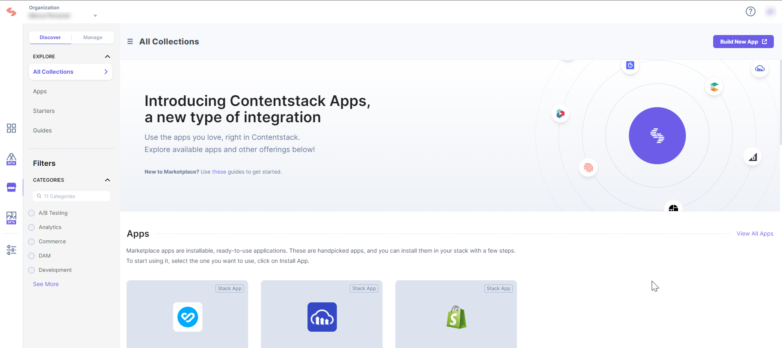Open the user profile avatar
This screenshot has width=782, height=348.
pos(770,11)
